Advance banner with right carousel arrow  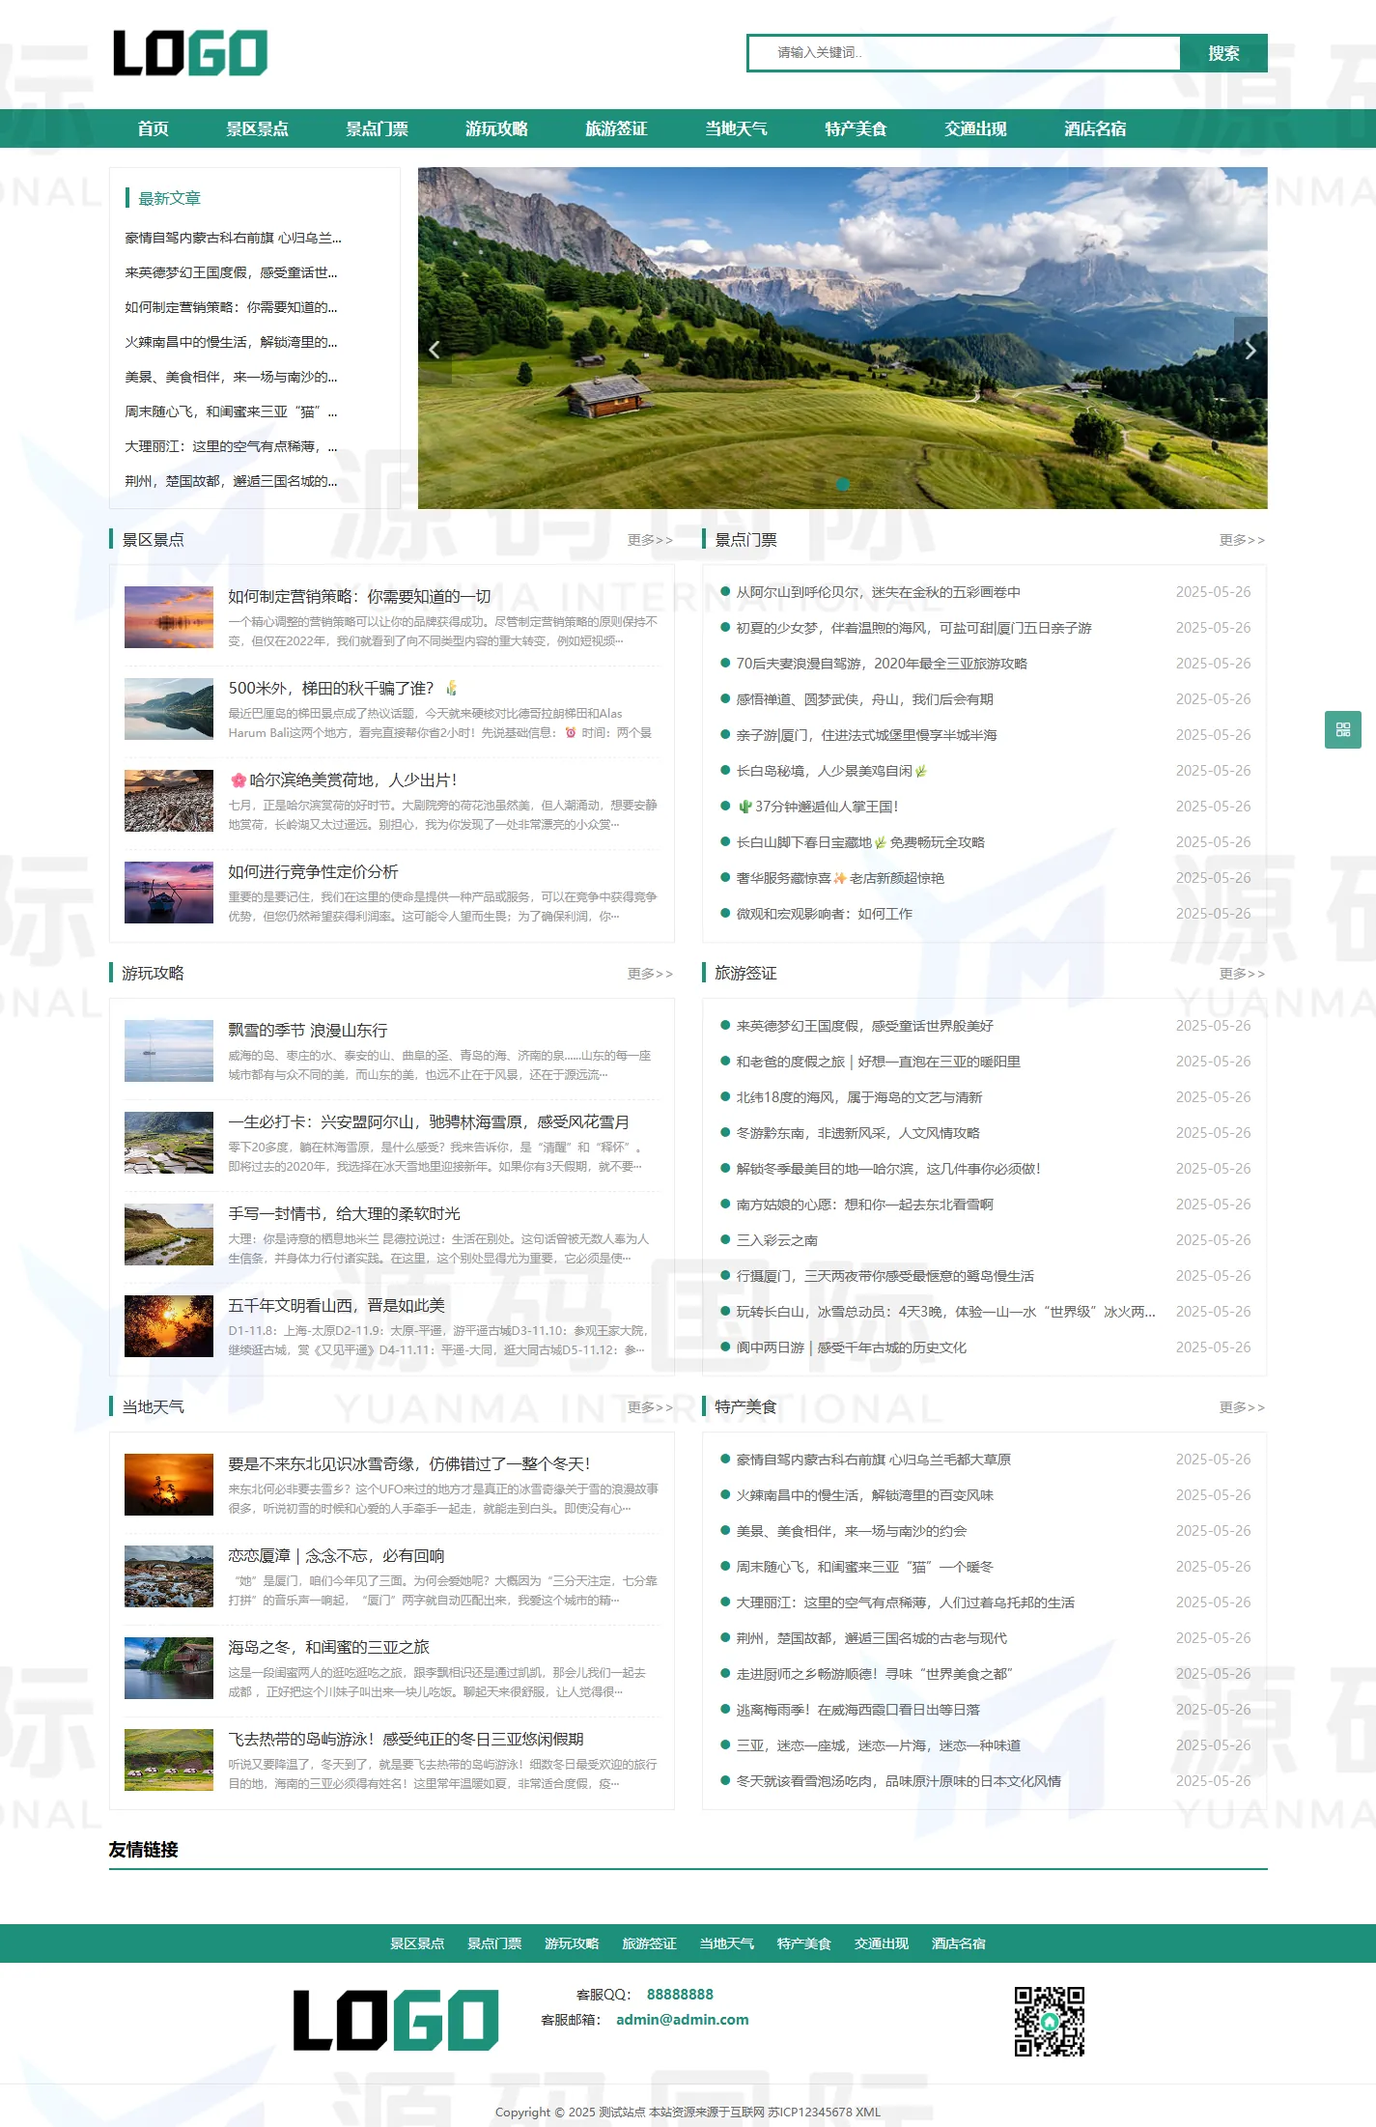point(1250,350)
